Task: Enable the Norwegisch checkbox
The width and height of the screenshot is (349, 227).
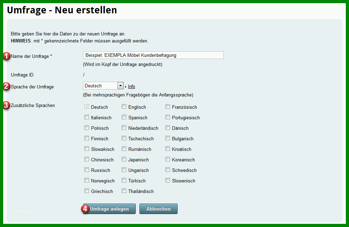Action: coord(87,180)
